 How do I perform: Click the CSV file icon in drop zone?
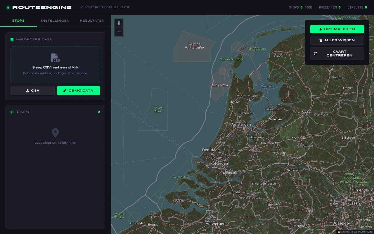[x=55, y=58]
